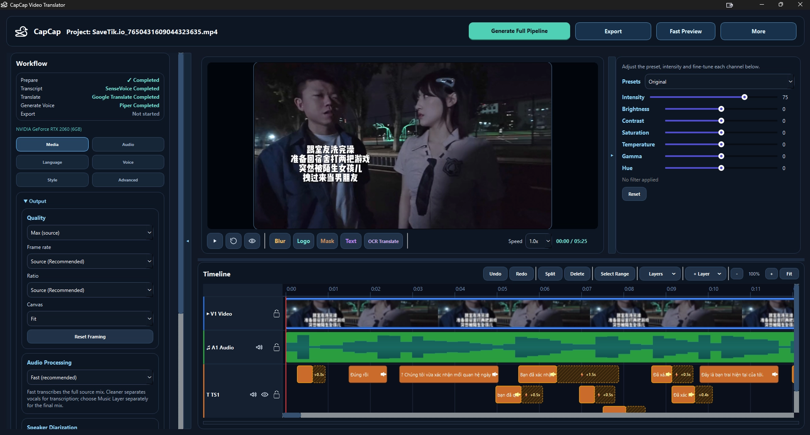Select the Text tool
810x435 pixels.
coord(351,241)
